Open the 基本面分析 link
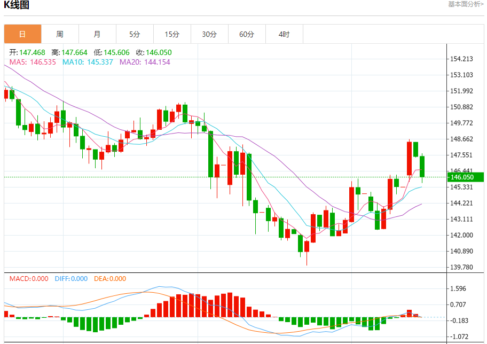This screenshot has height=344, width=487. point(466,4)
